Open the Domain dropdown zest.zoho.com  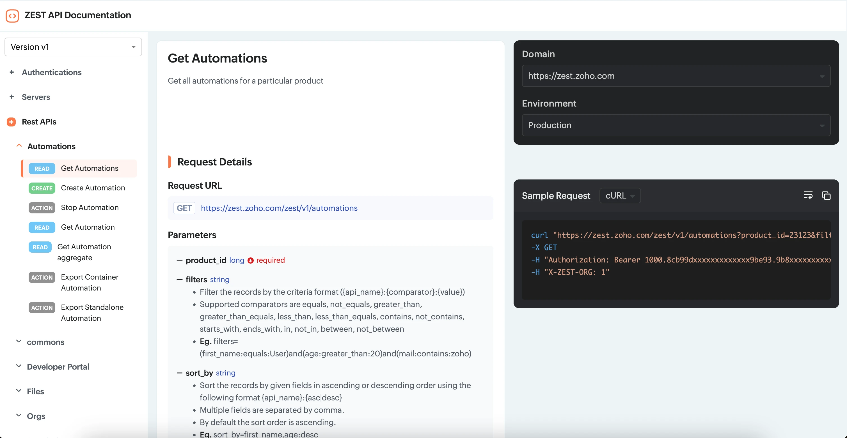click(x=676, y=76)
